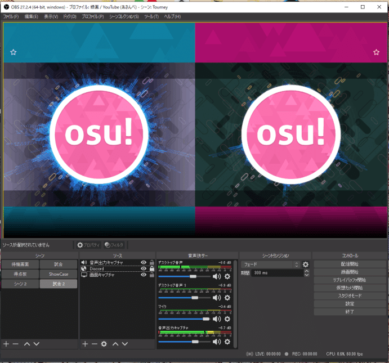
Task: Click the 300 ms duration field
Action: [278, 273]
